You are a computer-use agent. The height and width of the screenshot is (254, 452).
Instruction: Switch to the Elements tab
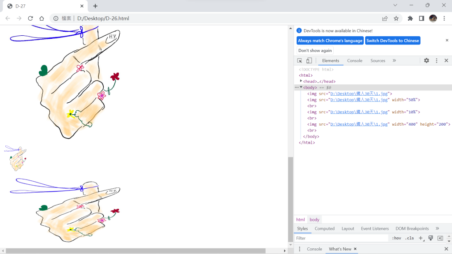pos(330,60)
